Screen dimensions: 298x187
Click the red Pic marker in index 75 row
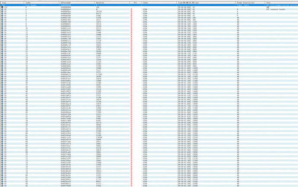coord(132,165)
